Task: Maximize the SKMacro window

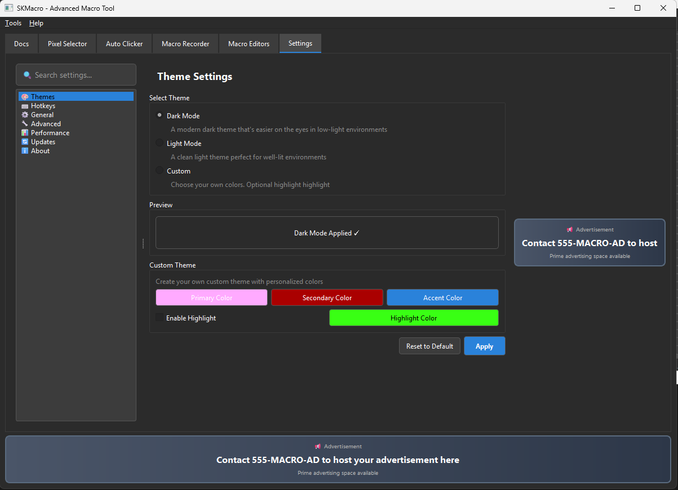Action: [x=637, y=8]
